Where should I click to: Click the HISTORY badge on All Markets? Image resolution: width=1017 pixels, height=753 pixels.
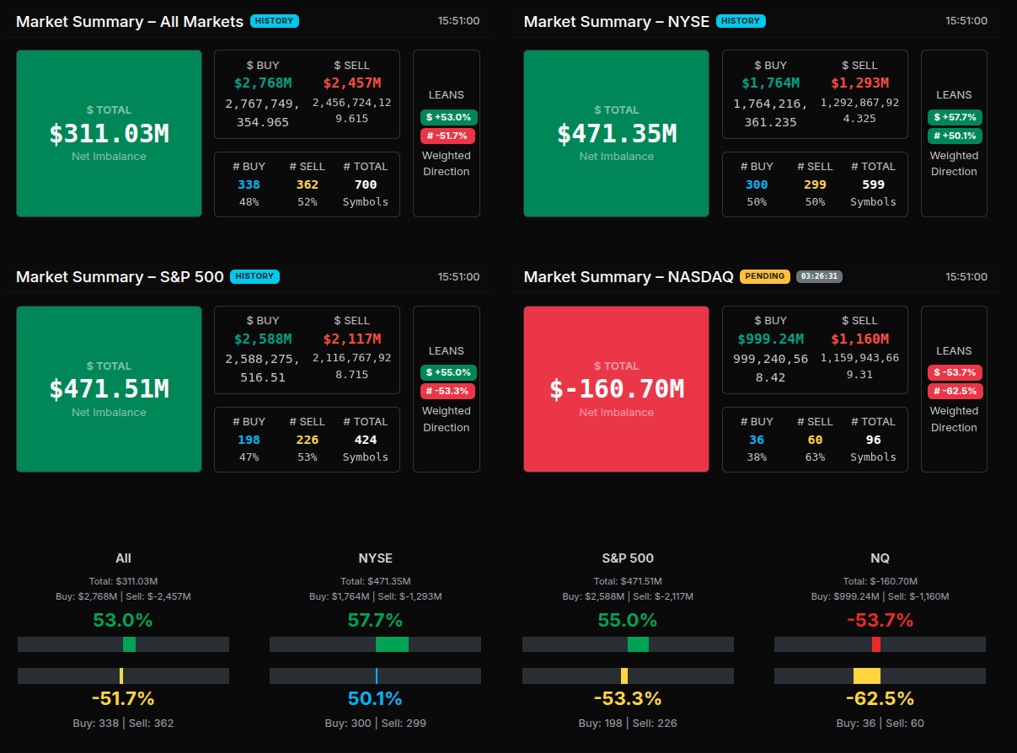[x=274, y=21]
